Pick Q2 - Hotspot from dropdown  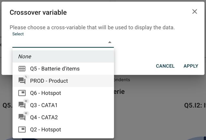[x=45, y=129]
